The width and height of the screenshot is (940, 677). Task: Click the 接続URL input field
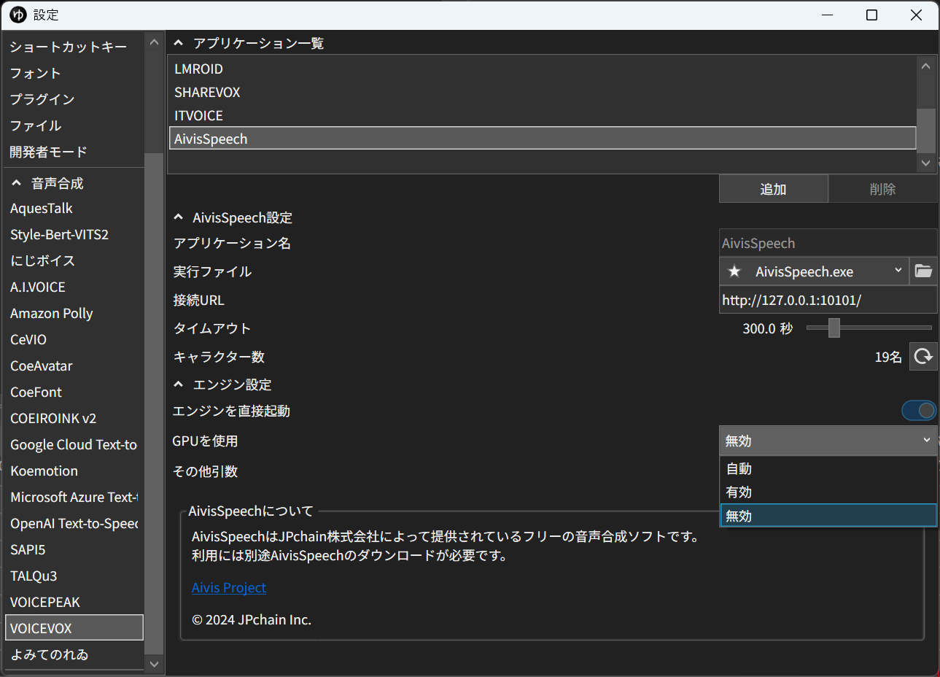pos(827,300)
